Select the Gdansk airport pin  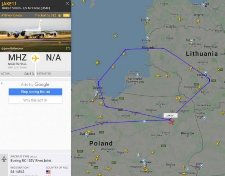tap(96, 93)
